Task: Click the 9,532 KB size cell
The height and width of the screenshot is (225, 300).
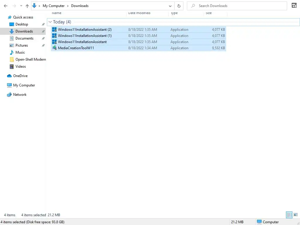Action: [x=218, y=48]
